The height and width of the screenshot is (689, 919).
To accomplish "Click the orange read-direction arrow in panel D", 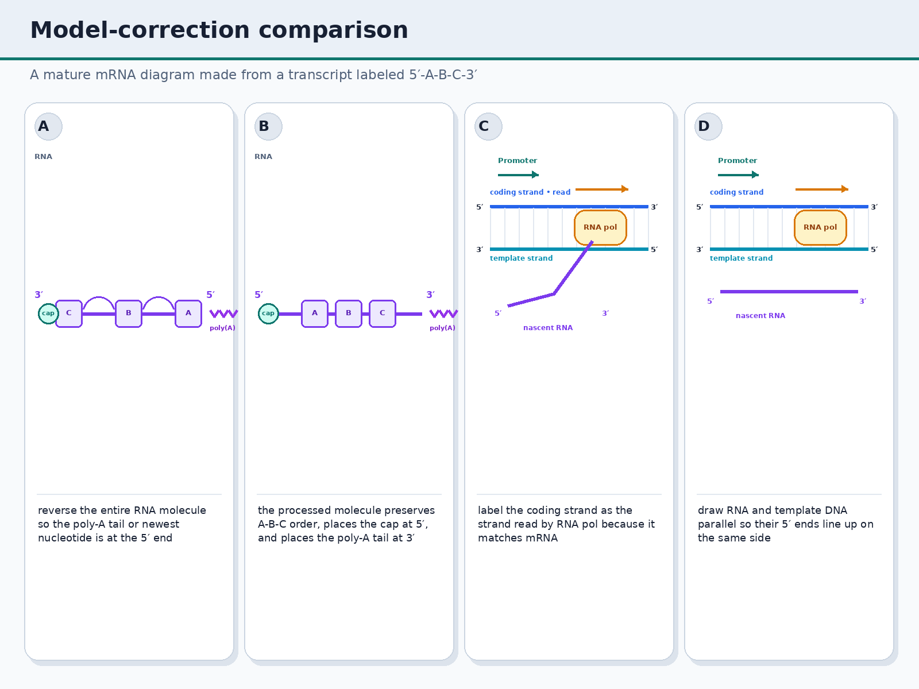I will (821, 189).
